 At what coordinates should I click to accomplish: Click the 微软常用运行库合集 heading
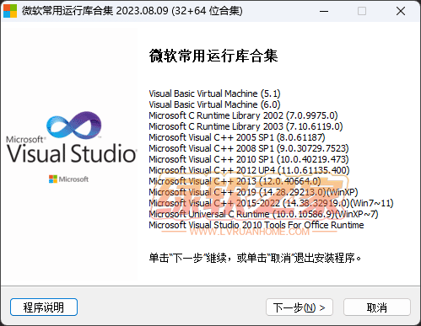[x=213, y=56]
